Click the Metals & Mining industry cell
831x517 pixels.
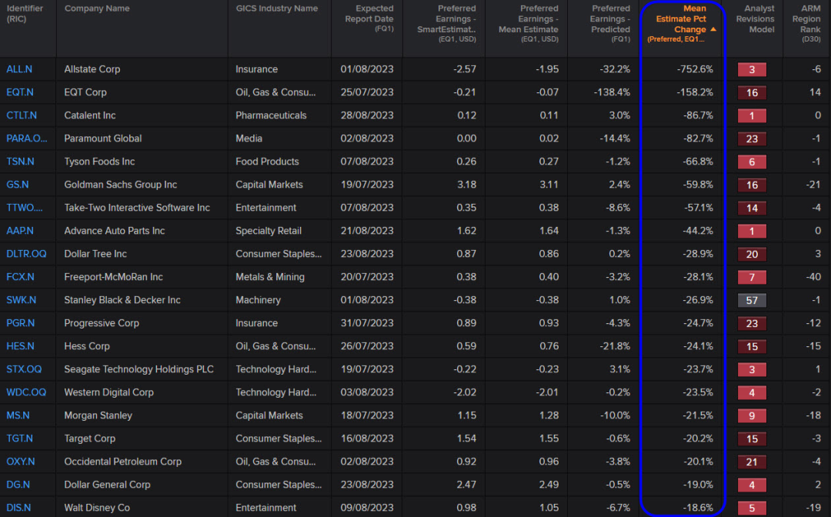pos(270,277)
